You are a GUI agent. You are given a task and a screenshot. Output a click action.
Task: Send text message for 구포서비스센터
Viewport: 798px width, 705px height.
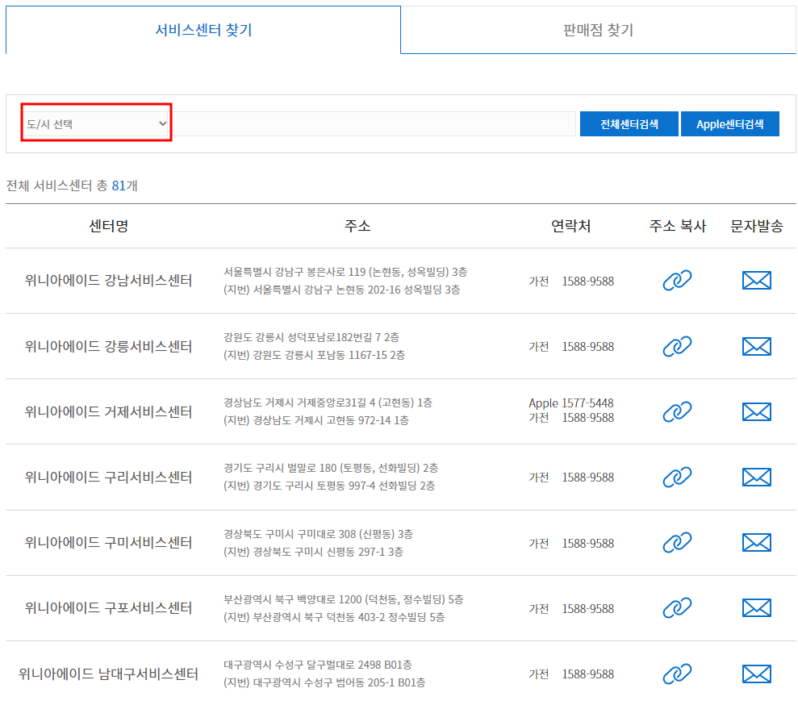pos(756,608)
